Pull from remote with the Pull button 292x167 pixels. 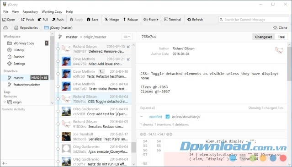[42, 20]
